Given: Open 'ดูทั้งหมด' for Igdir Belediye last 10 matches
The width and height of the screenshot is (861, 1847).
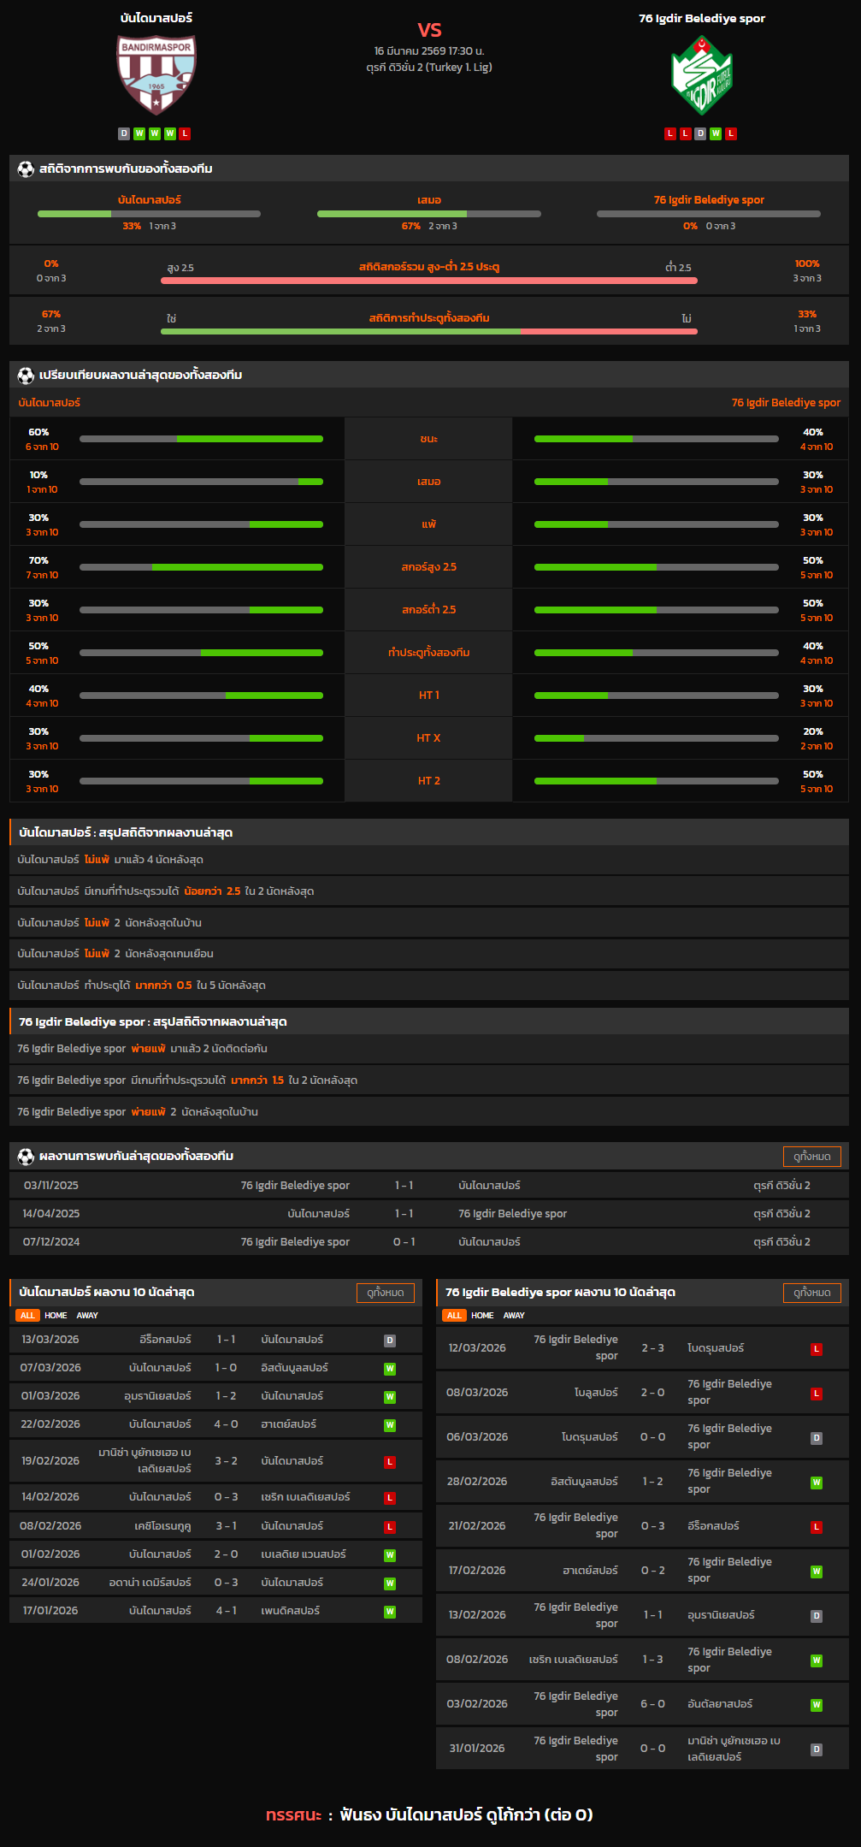Looking at the screenshot, I should pos(811,1293).
